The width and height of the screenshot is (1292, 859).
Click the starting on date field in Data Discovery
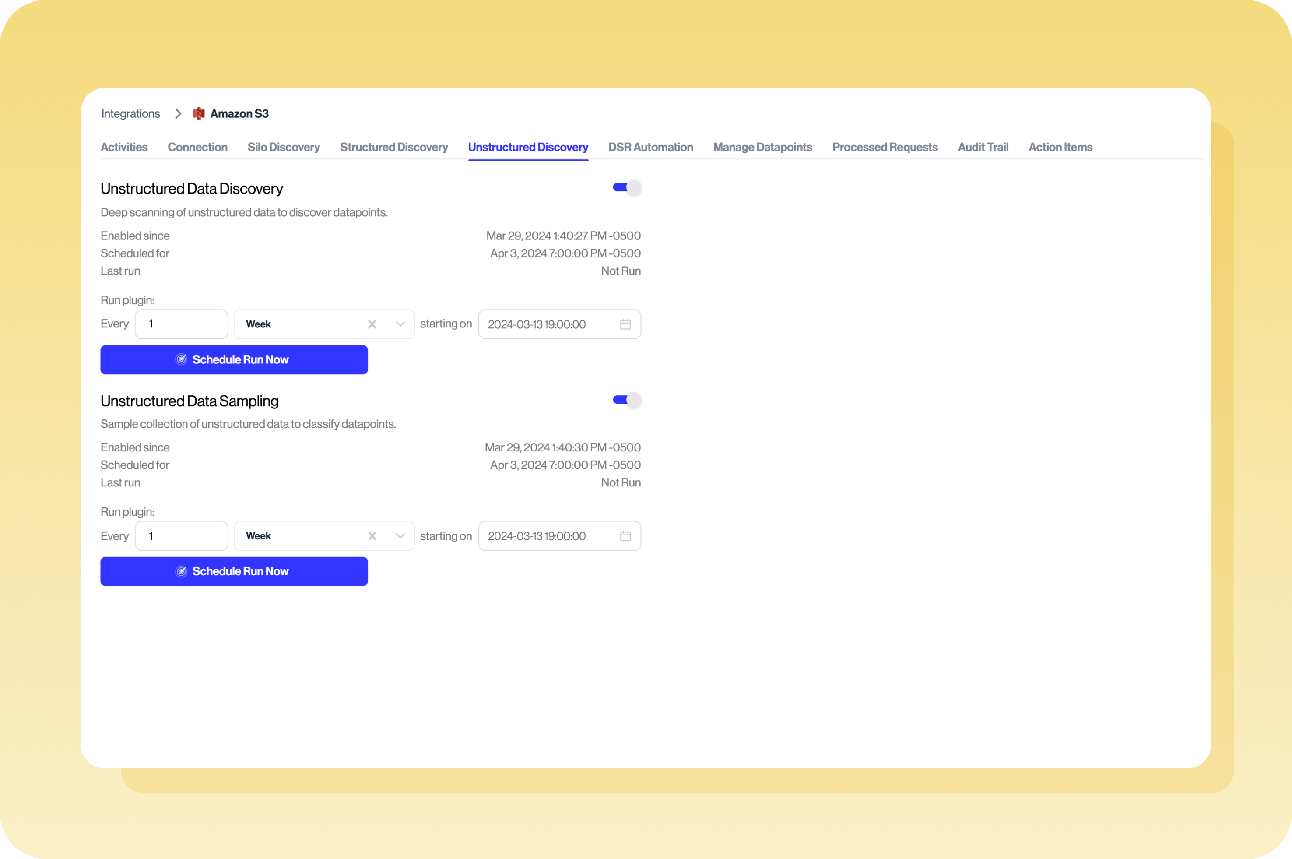pyautogui.click(x=560, y=324)
